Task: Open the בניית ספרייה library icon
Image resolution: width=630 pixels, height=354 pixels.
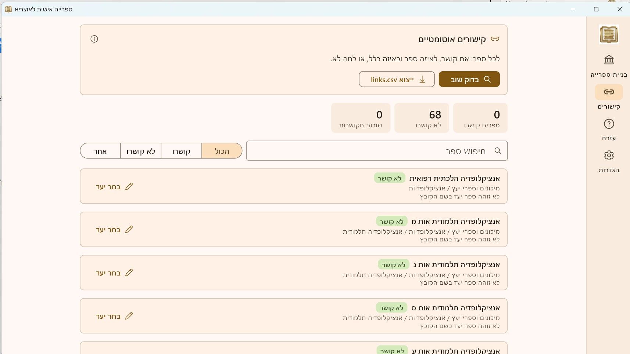Action: tap(609, 59)
